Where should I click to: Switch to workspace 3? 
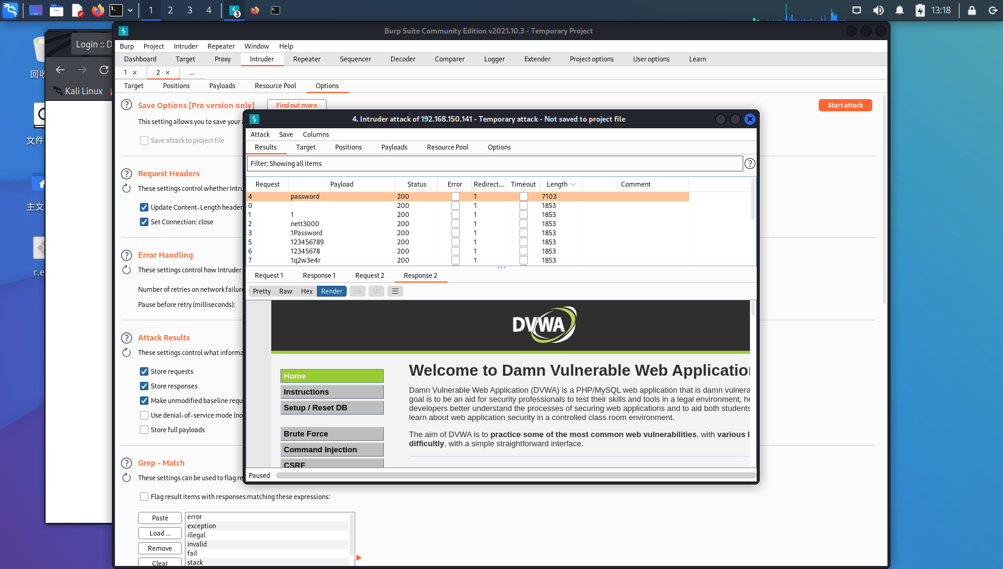[x=190, y=10]
